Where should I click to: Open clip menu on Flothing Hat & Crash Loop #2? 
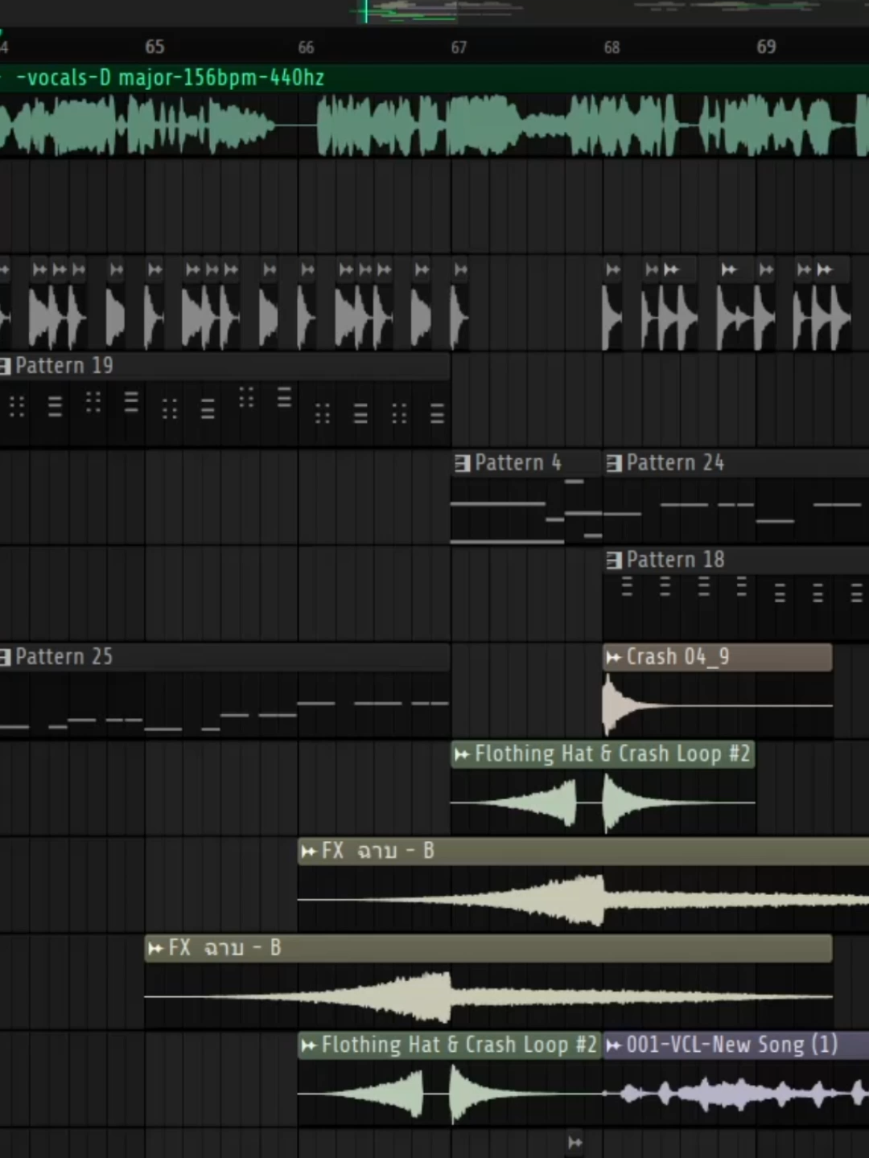[461, 754]
